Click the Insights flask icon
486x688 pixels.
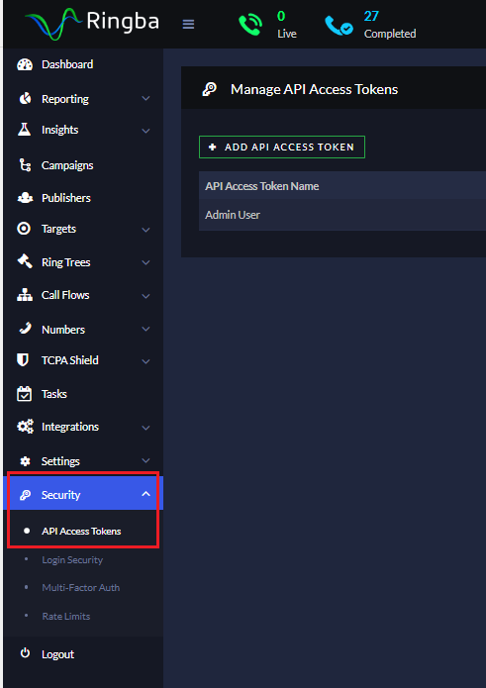point(24,129)
